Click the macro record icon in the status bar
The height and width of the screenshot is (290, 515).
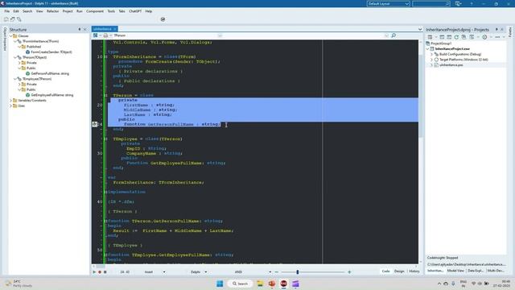pos(100,272)
